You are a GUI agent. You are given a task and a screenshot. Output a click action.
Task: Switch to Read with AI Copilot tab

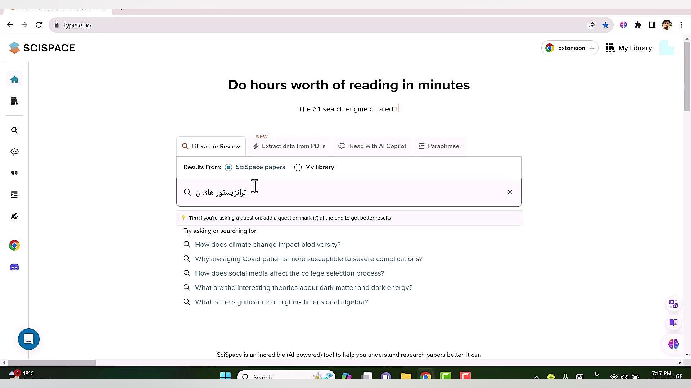point(372,146)
